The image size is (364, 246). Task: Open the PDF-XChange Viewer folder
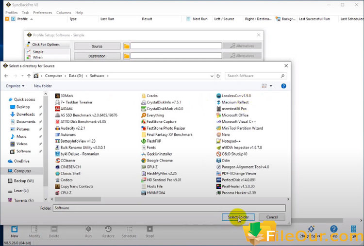(236, 173)
